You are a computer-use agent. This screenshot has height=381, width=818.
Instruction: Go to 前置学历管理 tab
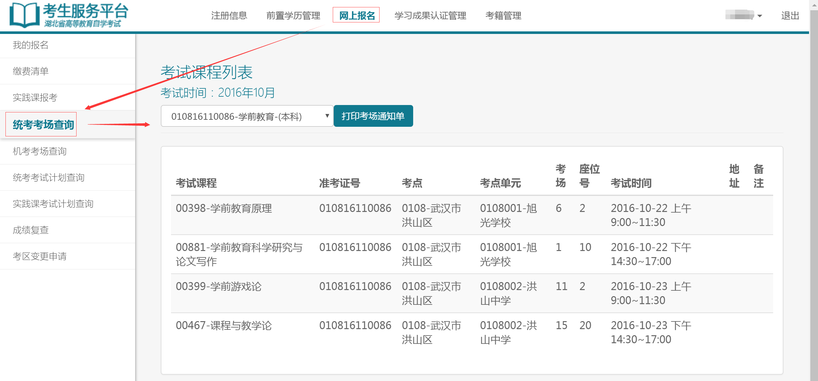click(293, 15)
